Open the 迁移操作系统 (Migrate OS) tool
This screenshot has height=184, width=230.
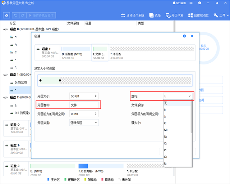[132, 15]
